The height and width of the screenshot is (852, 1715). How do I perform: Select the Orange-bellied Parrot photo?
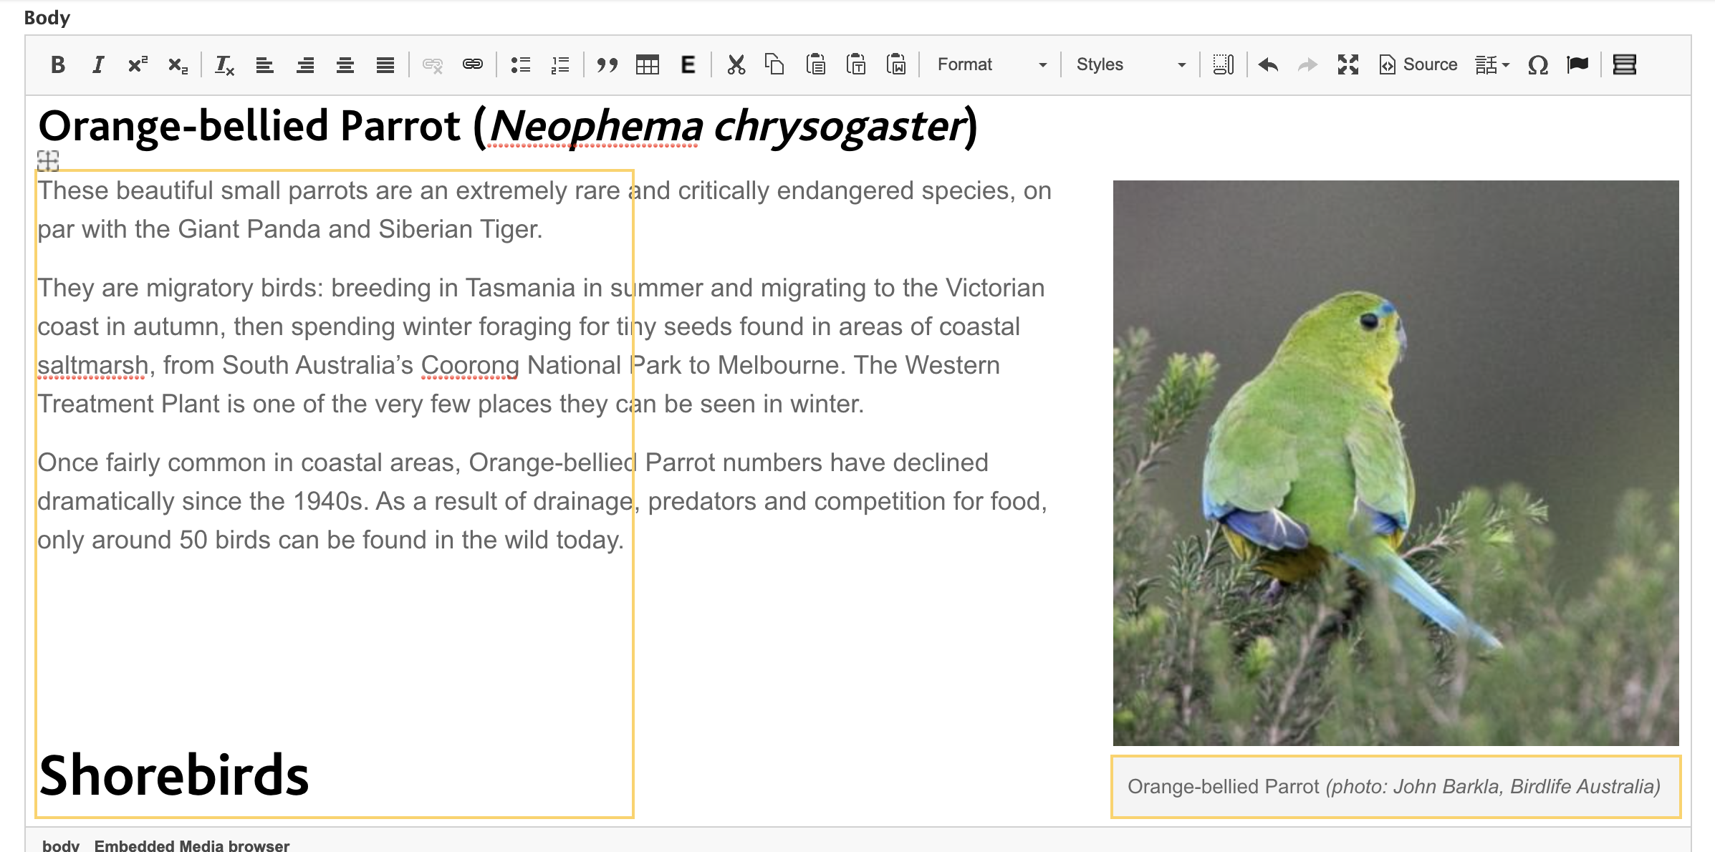pos(1395,463)
